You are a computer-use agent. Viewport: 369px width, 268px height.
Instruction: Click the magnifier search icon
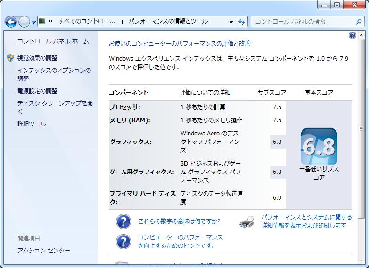[x=359, y=22]
